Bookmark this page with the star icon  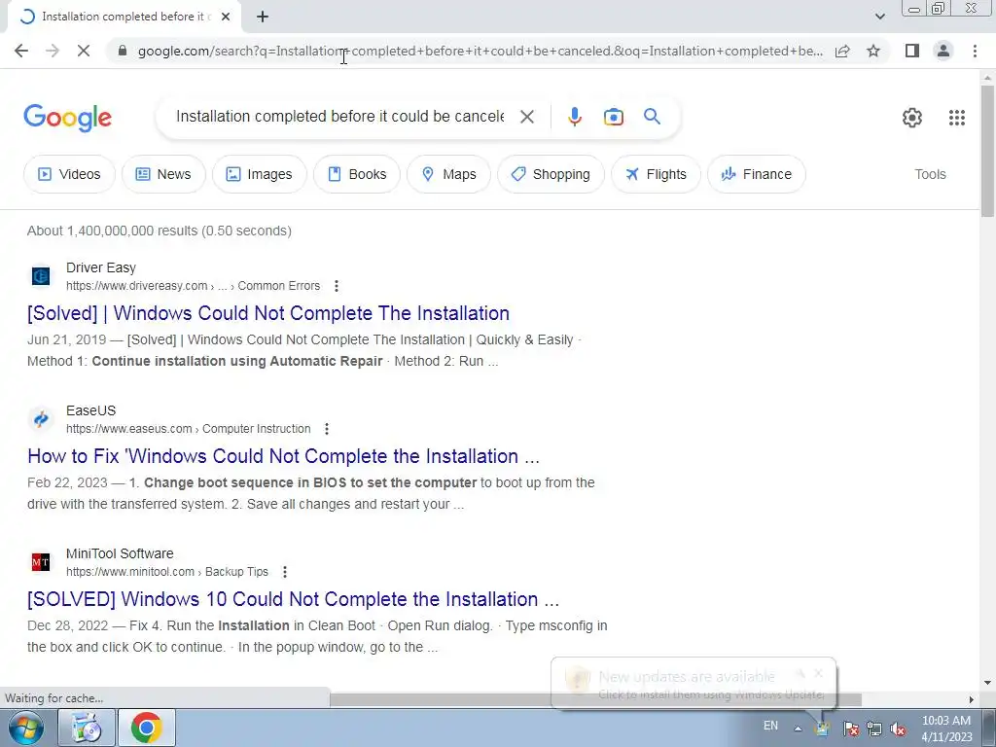coord(873,51)
